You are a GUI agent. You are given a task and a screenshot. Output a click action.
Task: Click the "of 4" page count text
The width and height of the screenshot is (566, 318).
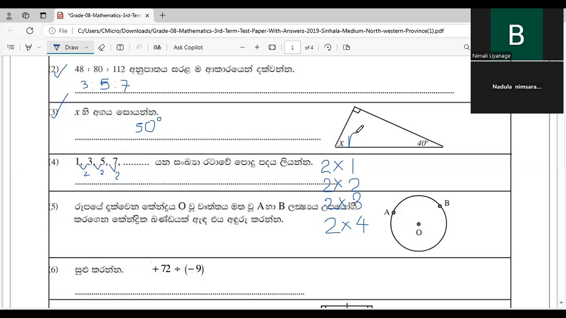[x=309, y=48]
